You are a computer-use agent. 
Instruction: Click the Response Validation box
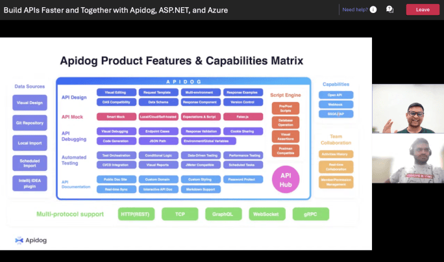click(x=201, y=131)
